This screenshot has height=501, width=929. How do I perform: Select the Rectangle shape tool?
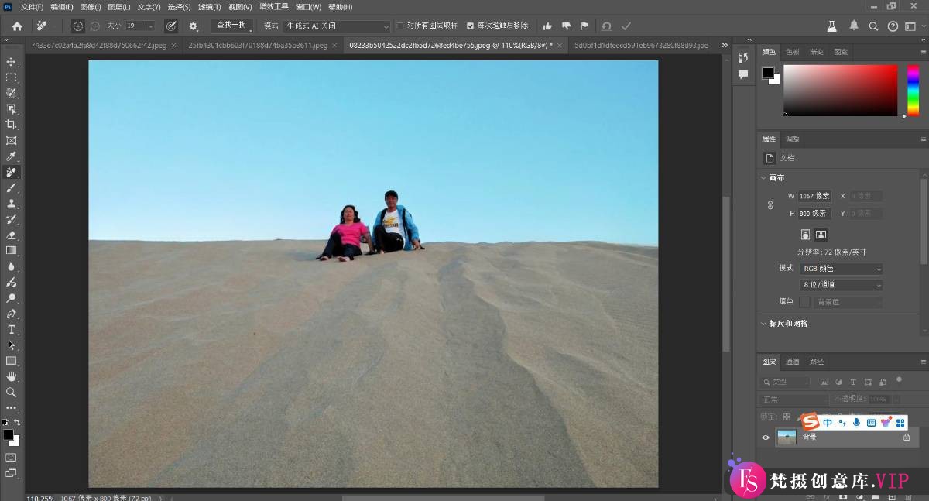[11, 361]
